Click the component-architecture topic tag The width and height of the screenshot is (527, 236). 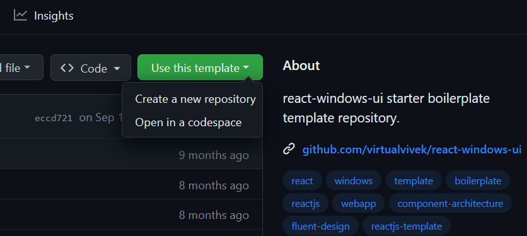pos(450,203)
